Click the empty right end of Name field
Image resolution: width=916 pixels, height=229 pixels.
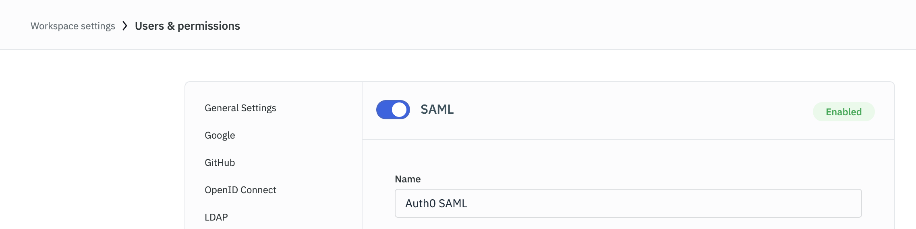click(x=838, y=203)
